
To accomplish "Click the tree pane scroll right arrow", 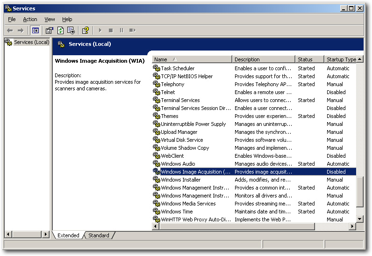I will click(45, 234).
